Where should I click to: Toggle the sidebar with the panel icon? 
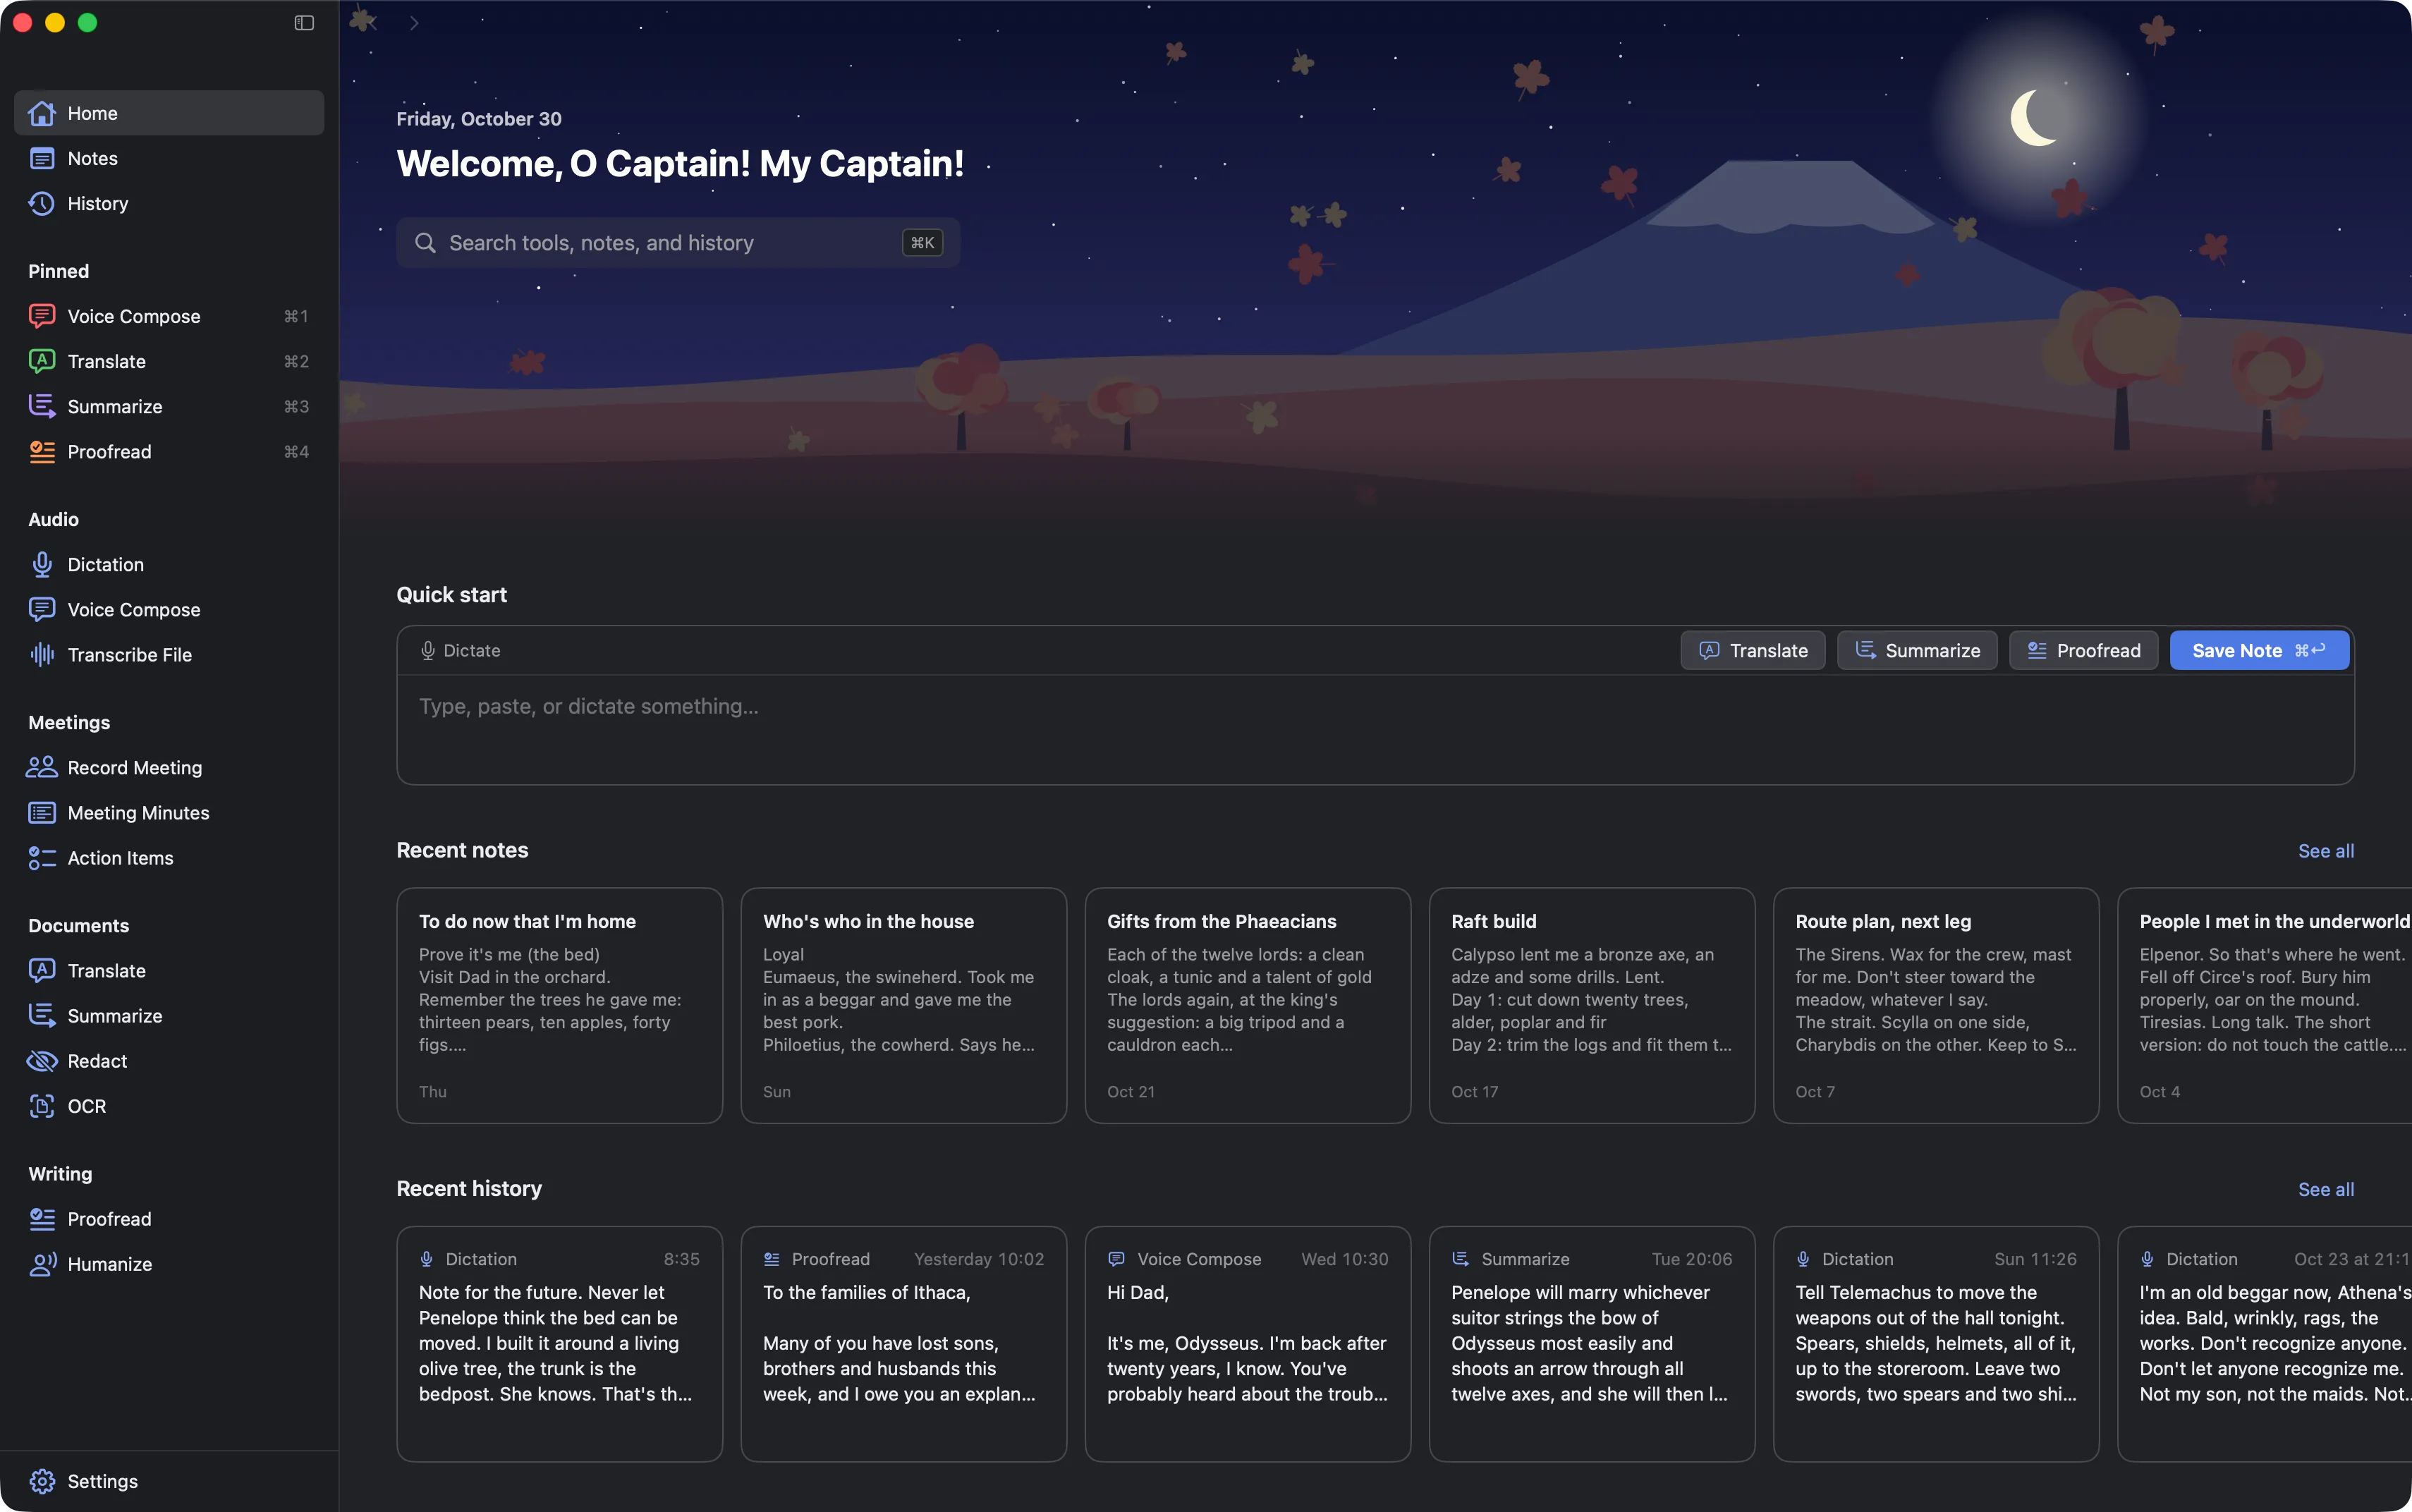pyautogui.click(x=304, y=23)
